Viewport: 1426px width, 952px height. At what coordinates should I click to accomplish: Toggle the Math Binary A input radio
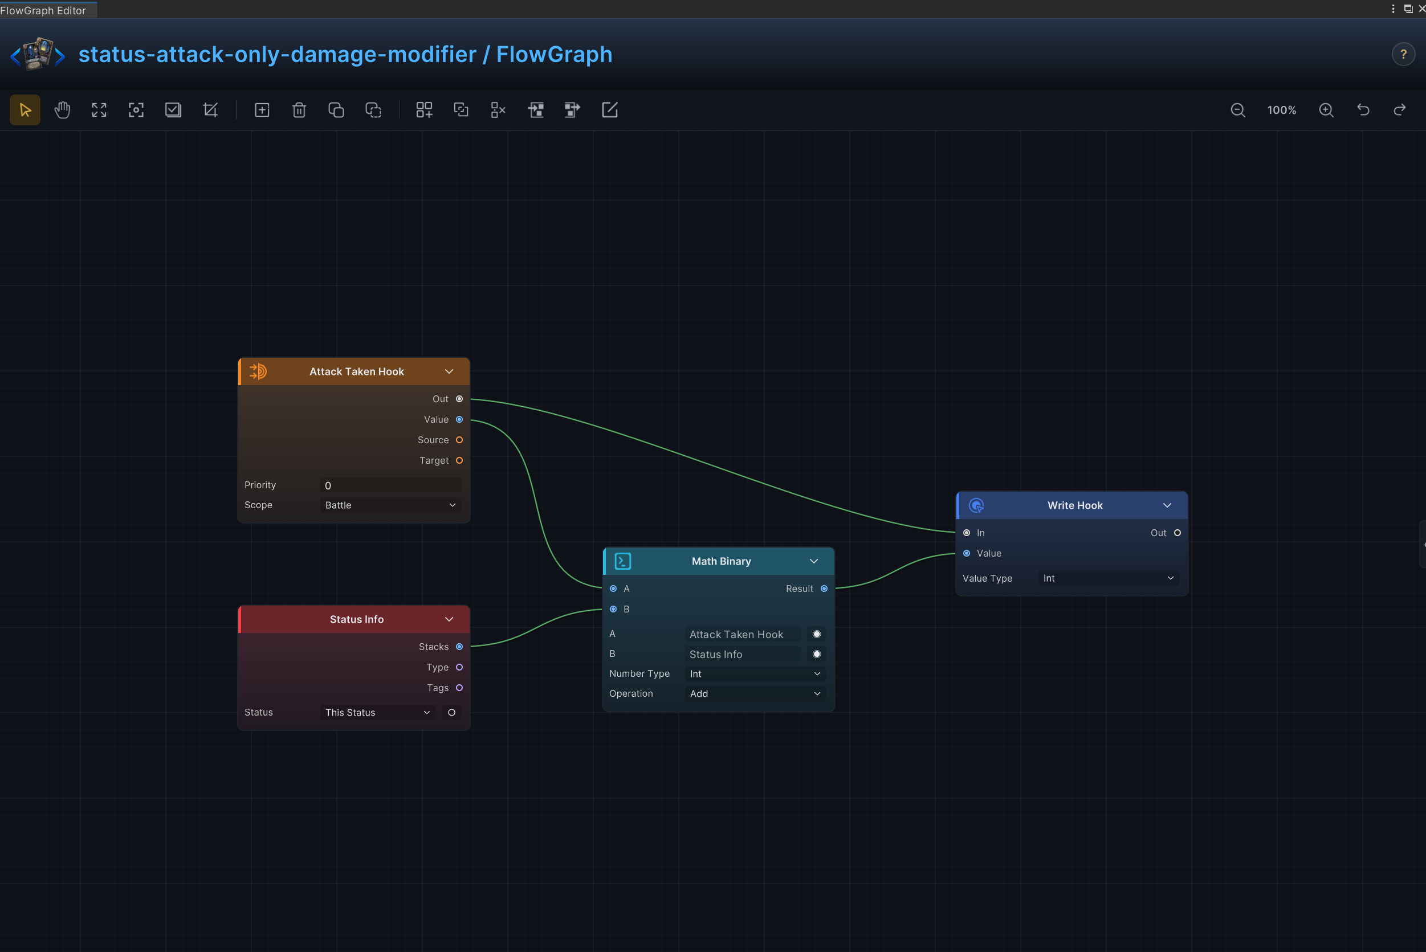pyautogui.click(x=816, y=634)
